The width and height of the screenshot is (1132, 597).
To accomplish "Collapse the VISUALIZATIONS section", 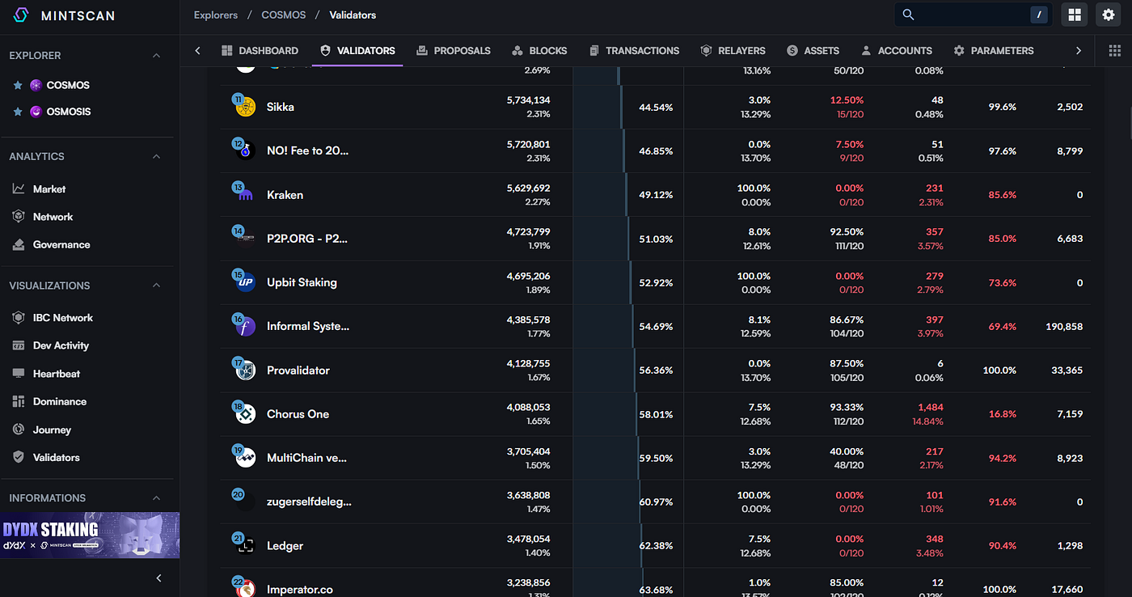I will click(x=156, y=286).
